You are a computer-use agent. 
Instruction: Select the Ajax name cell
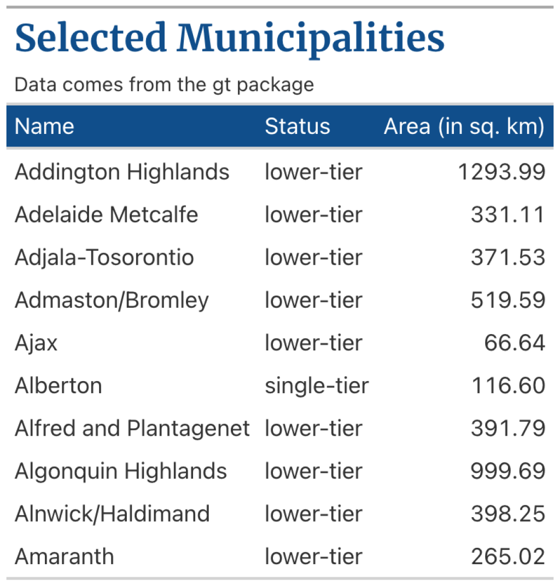36,343
